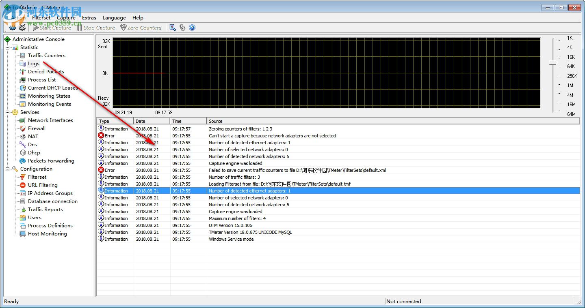The image size is (585, 308).
Task: Collapse the Statistic tree node
Action: (7, 47)
